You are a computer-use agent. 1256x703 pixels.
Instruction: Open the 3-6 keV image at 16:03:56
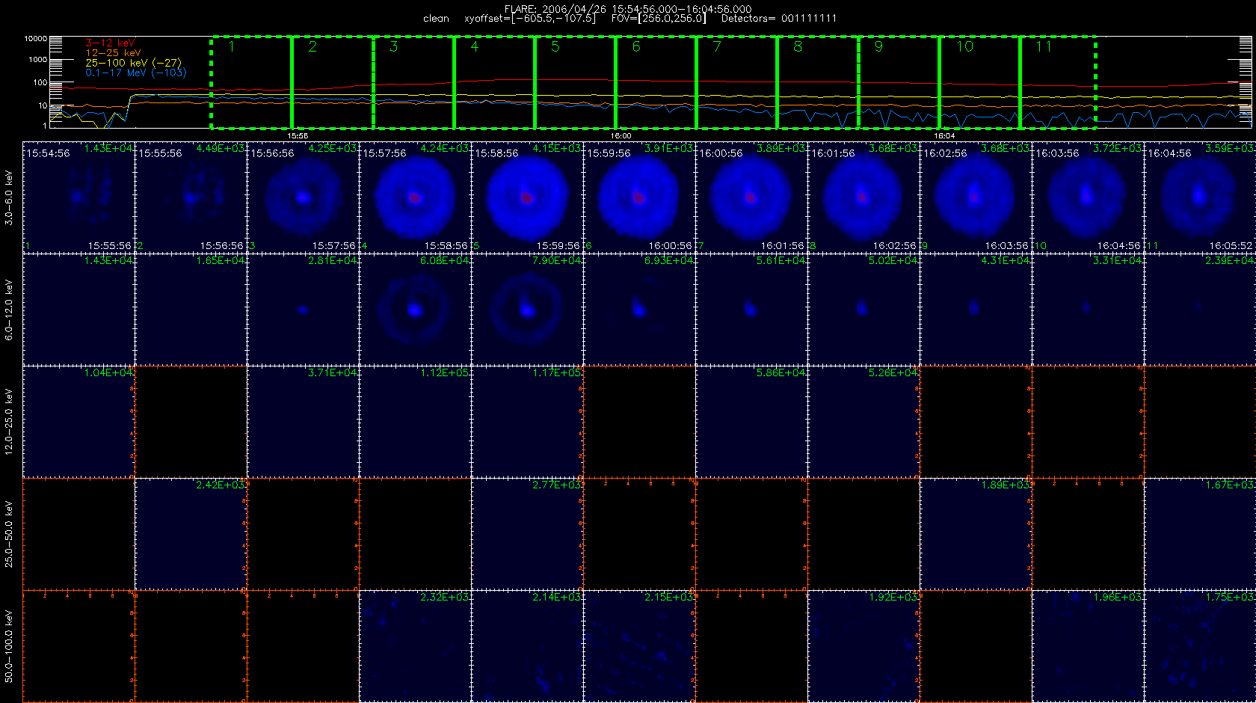coord(1088,197)
